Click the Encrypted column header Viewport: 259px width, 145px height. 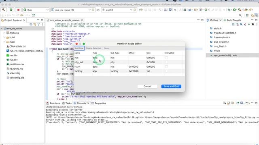click(169, 53)
